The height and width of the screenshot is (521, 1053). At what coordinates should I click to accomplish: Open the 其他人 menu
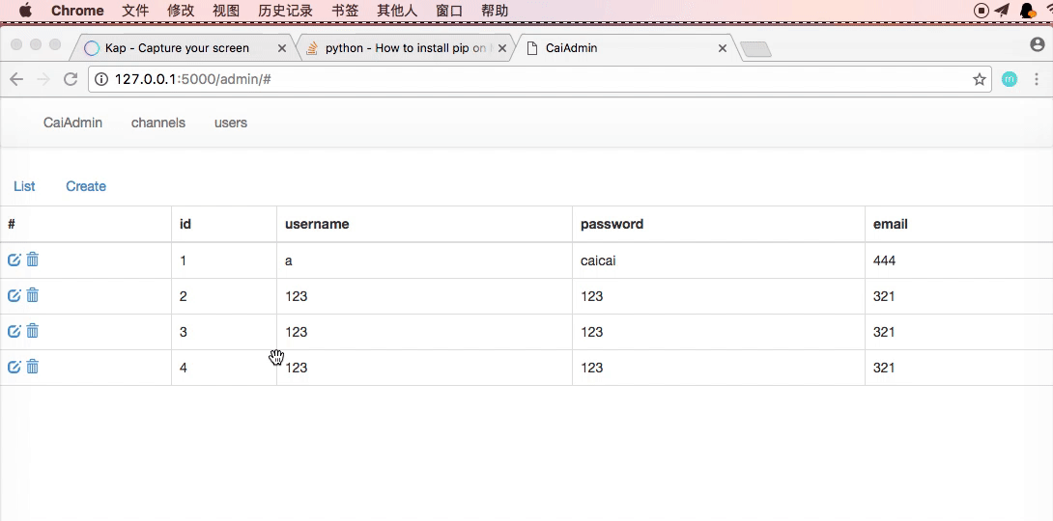pyautogui.click(x=397, y=11)
